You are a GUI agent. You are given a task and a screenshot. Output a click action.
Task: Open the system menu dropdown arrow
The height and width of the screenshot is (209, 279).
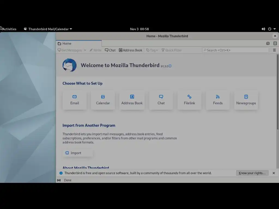tap(275, 29)
